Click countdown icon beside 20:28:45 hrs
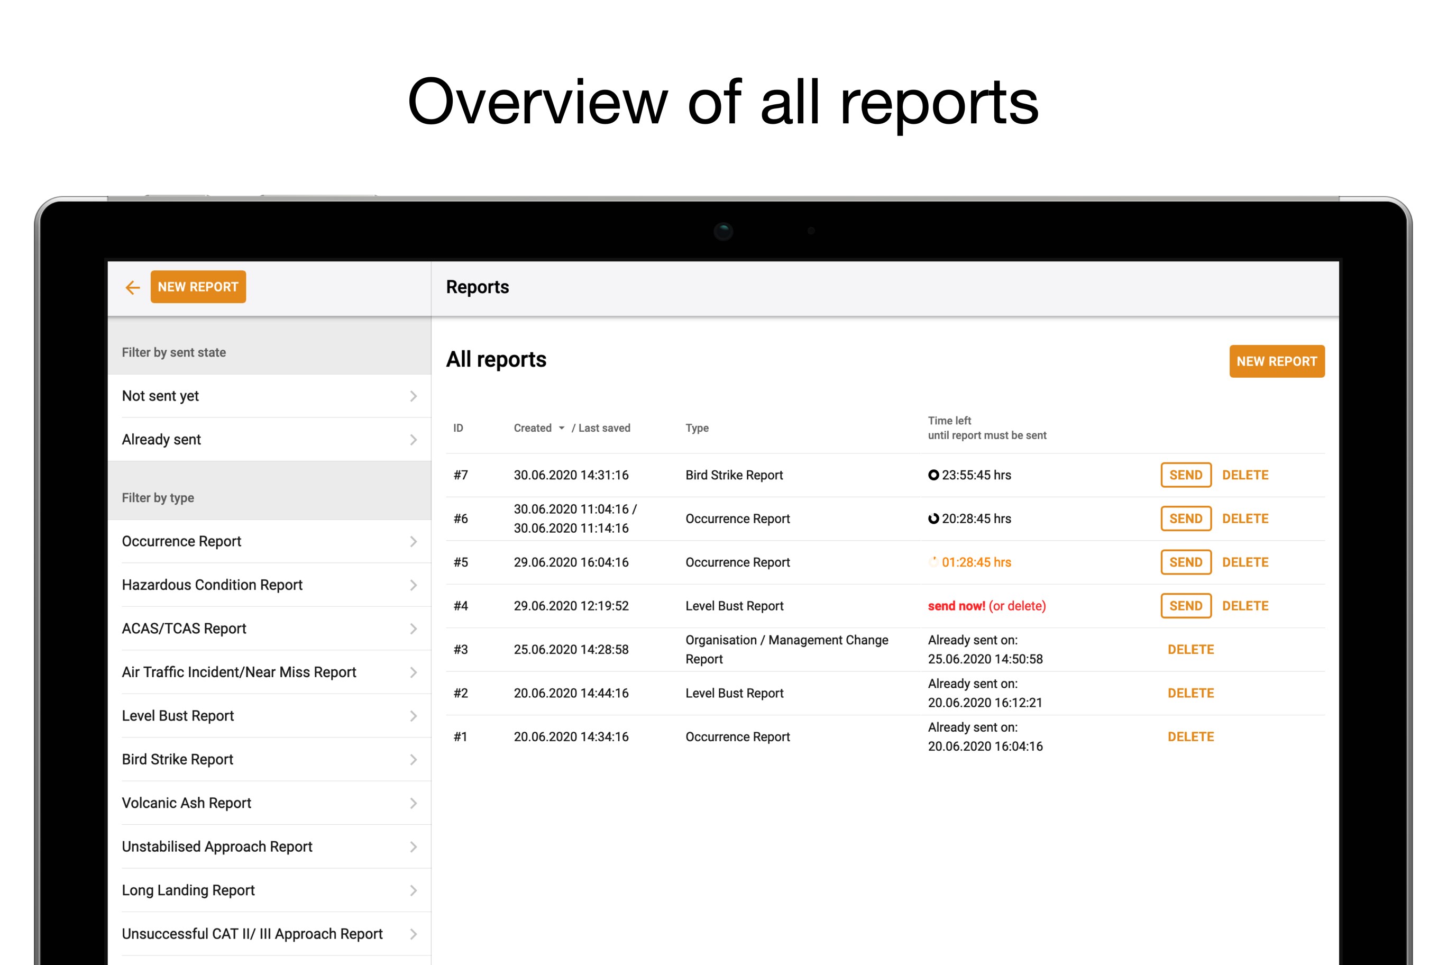The width and height of the screenshot is (1447, 965). [x=933, y=519]
